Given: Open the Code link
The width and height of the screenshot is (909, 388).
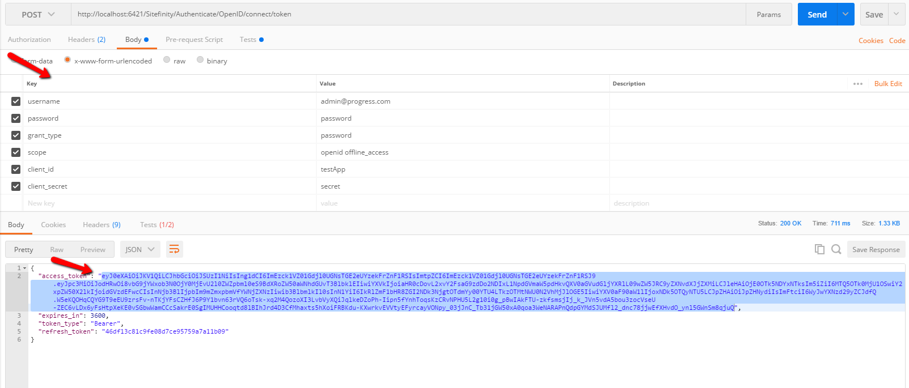Looking at the screenshot, I should tap(897, 41).
